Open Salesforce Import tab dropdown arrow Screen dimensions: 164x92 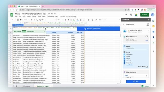coord(51,86)
